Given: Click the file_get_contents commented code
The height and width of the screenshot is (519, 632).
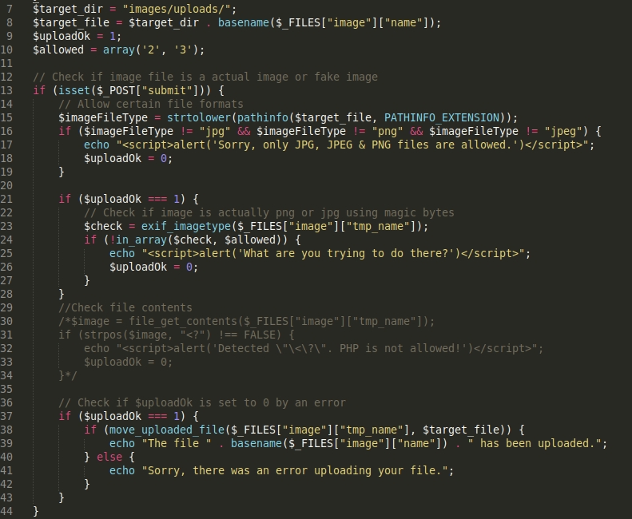Looking at the screenshot, I should [x=247, y=321].
